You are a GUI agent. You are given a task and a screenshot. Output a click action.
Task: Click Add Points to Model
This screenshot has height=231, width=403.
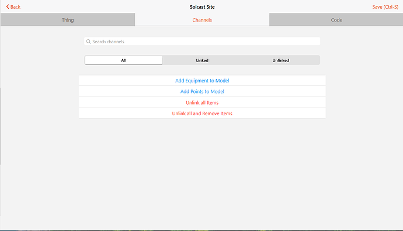click(x=202, y=91)
